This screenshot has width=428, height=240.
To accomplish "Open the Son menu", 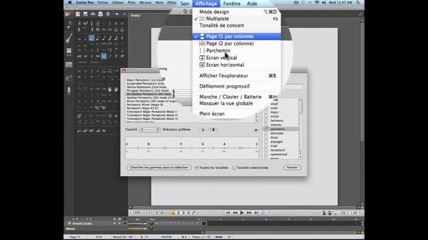I will coord(185,3).
